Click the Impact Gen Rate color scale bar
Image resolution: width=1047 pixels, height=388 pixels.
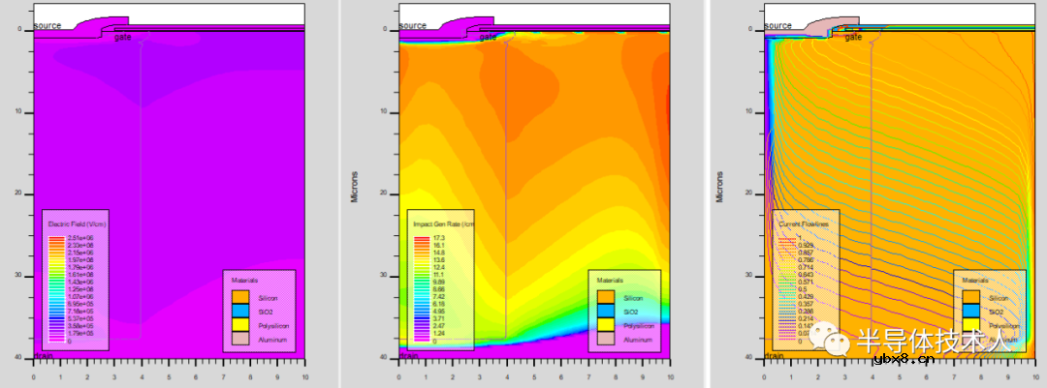point(421,288)
